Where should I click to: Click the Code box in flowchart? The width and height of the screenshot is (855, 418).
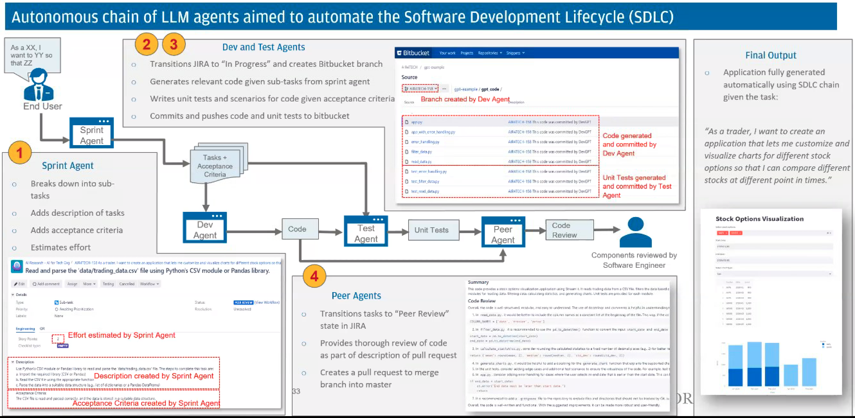[300, 229]
